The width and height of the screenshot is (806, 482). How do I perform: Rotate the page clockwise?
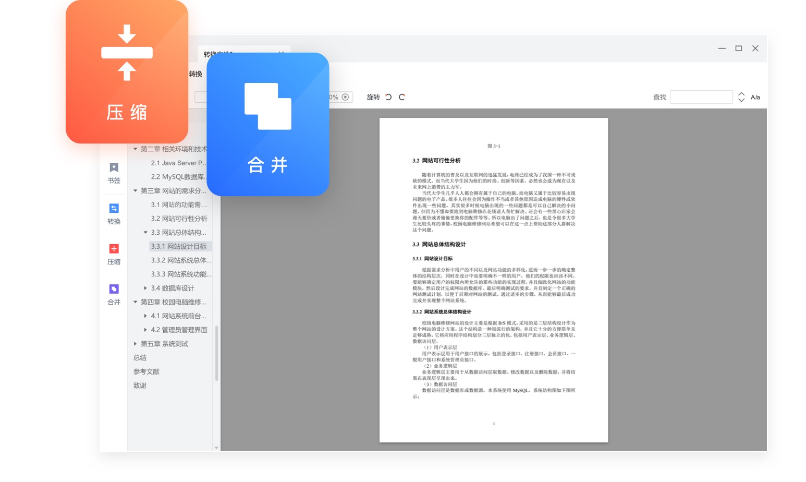click(402, 97)
